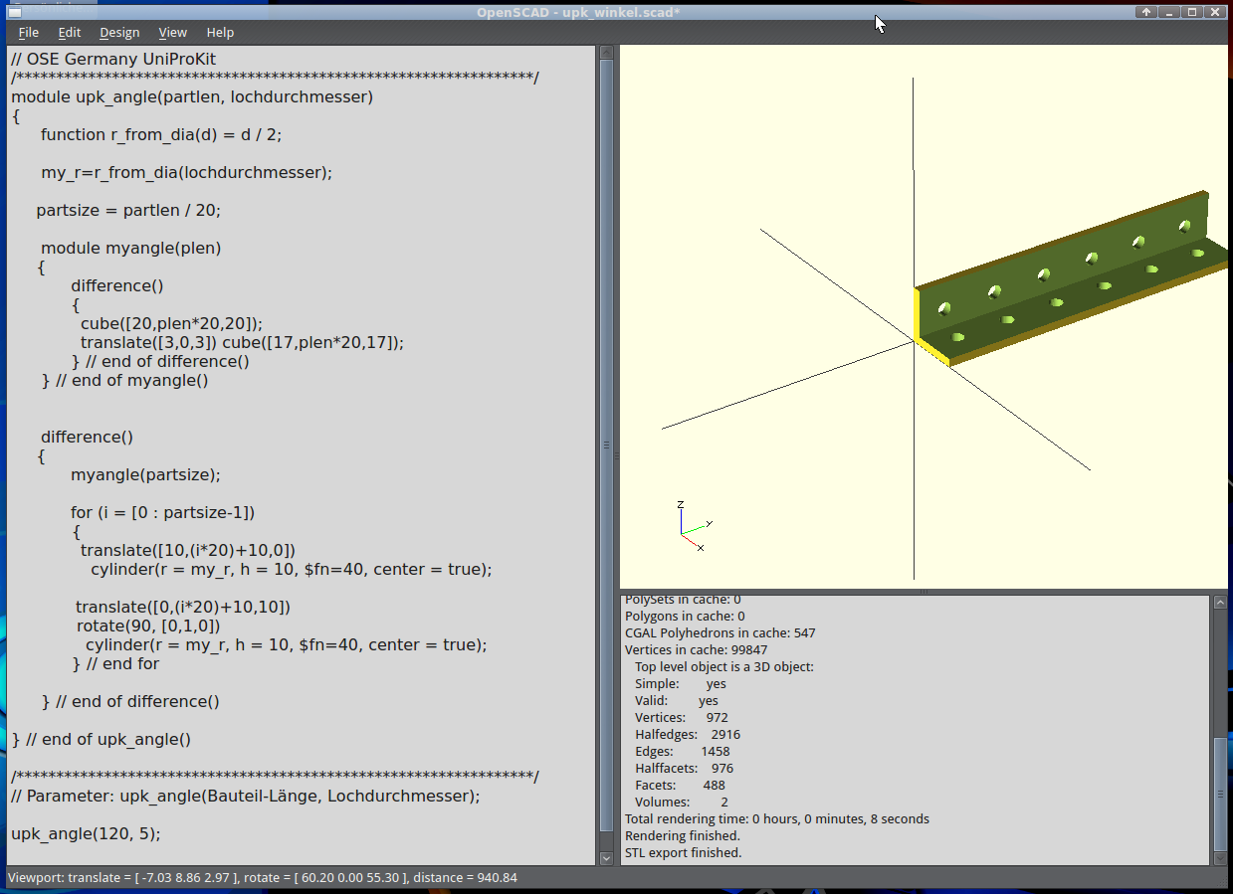Click the code editor scroll-up arrow
The height and width of the screenshot is (894, 1233).
606,53
